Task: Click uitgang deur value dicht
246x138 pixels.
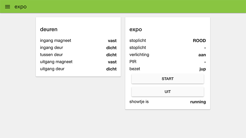Action: point(111,69)
